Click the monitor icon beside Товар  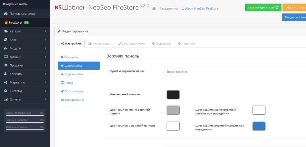(62, 83)
